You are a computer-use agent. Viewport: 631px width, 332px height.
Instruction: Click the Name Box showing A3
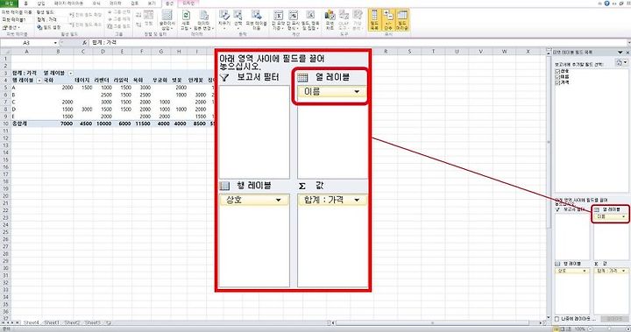(26, 43)
